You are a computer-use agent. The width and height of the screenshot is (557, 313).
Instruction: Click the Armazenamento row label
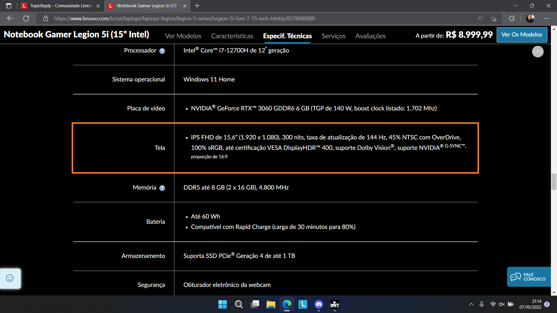click(143, 256)
